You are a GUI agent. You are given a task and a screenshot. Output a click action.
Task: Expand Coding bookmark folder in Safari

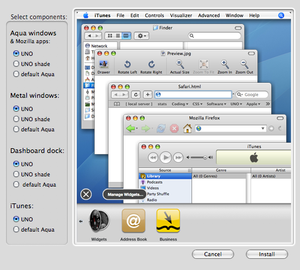click(x=180, y=104)
